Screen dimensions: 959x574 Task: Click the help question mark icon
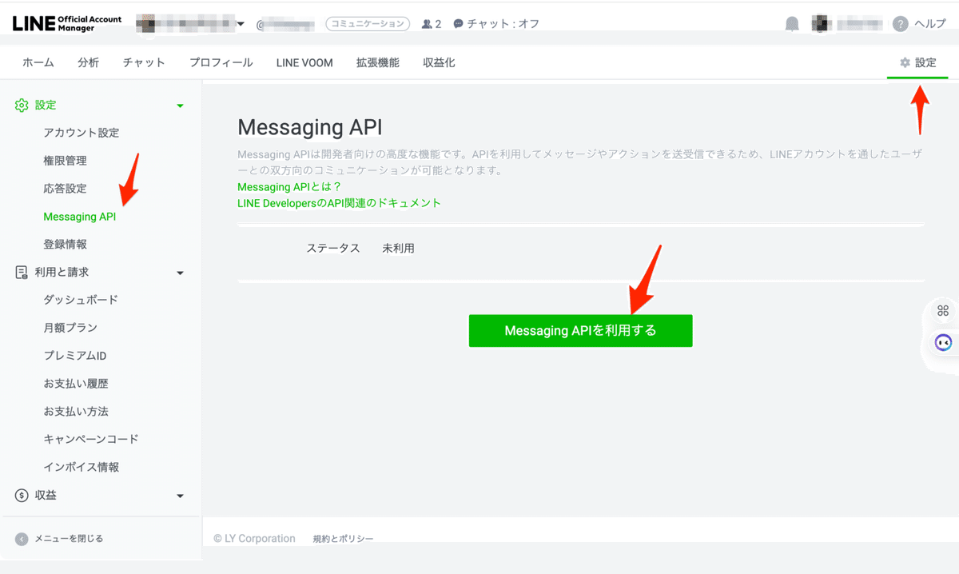[901, 24]
